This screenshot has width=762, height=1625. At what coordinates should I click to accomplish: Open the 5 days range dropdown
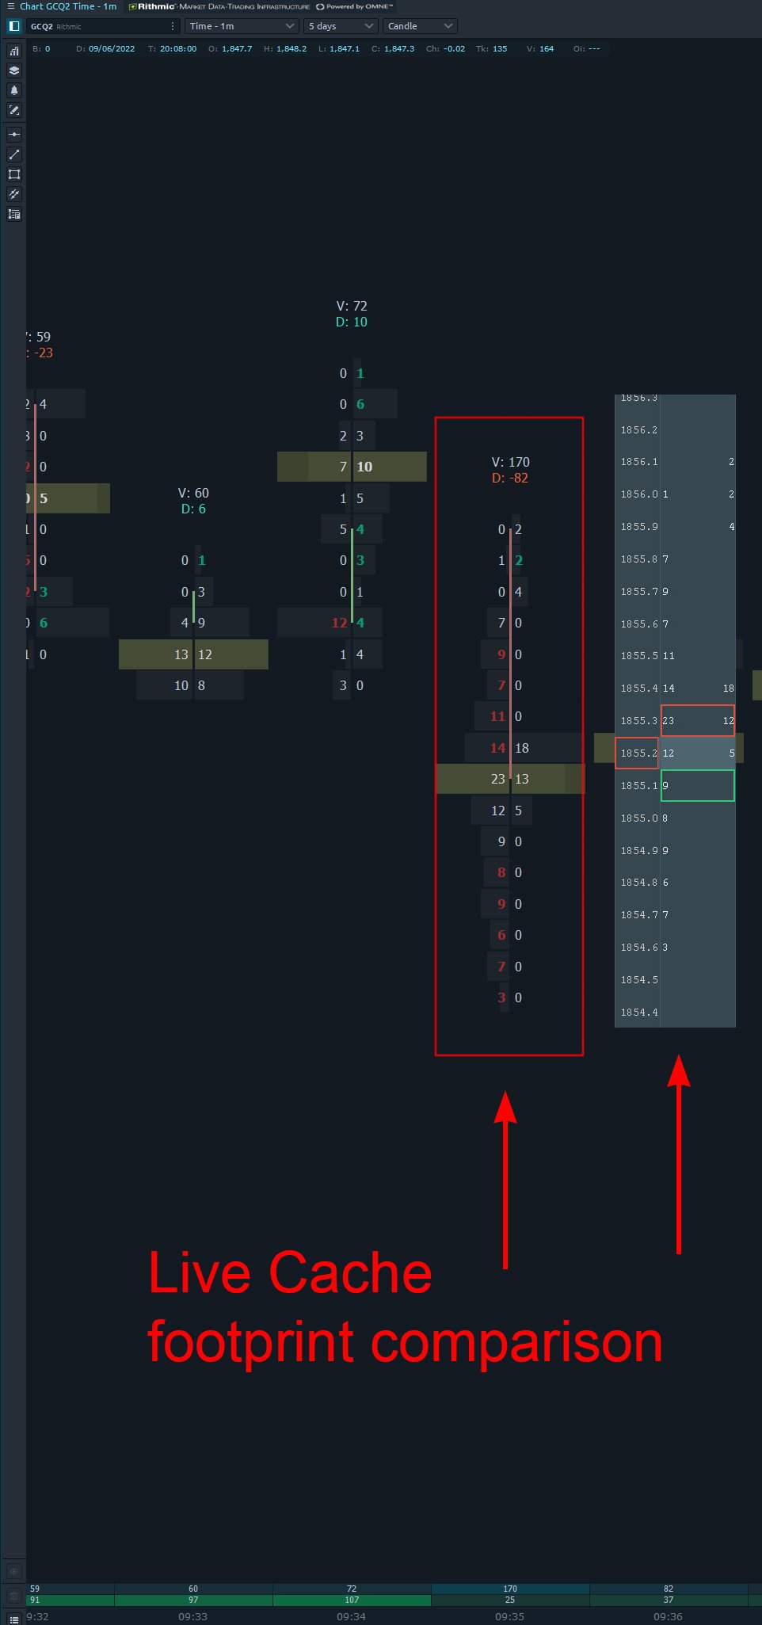pos(341,26)
